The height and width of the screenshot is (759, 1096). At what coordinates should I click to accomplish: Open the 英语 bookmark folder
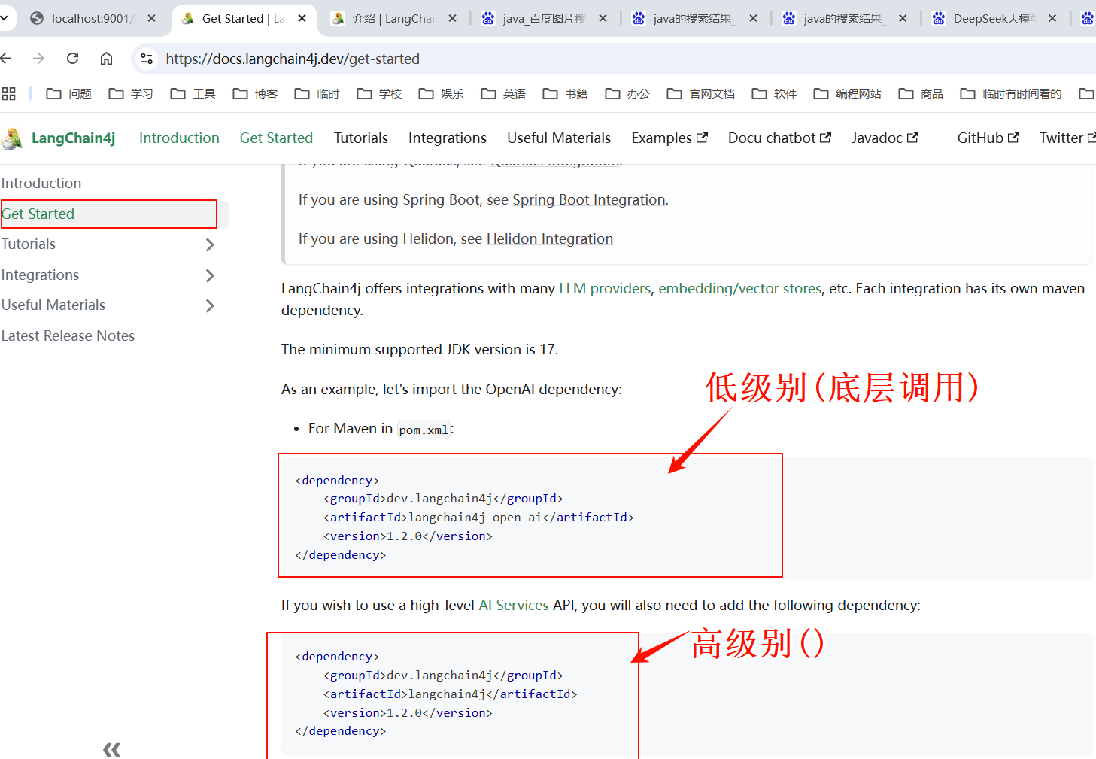(x=504, y=93)
